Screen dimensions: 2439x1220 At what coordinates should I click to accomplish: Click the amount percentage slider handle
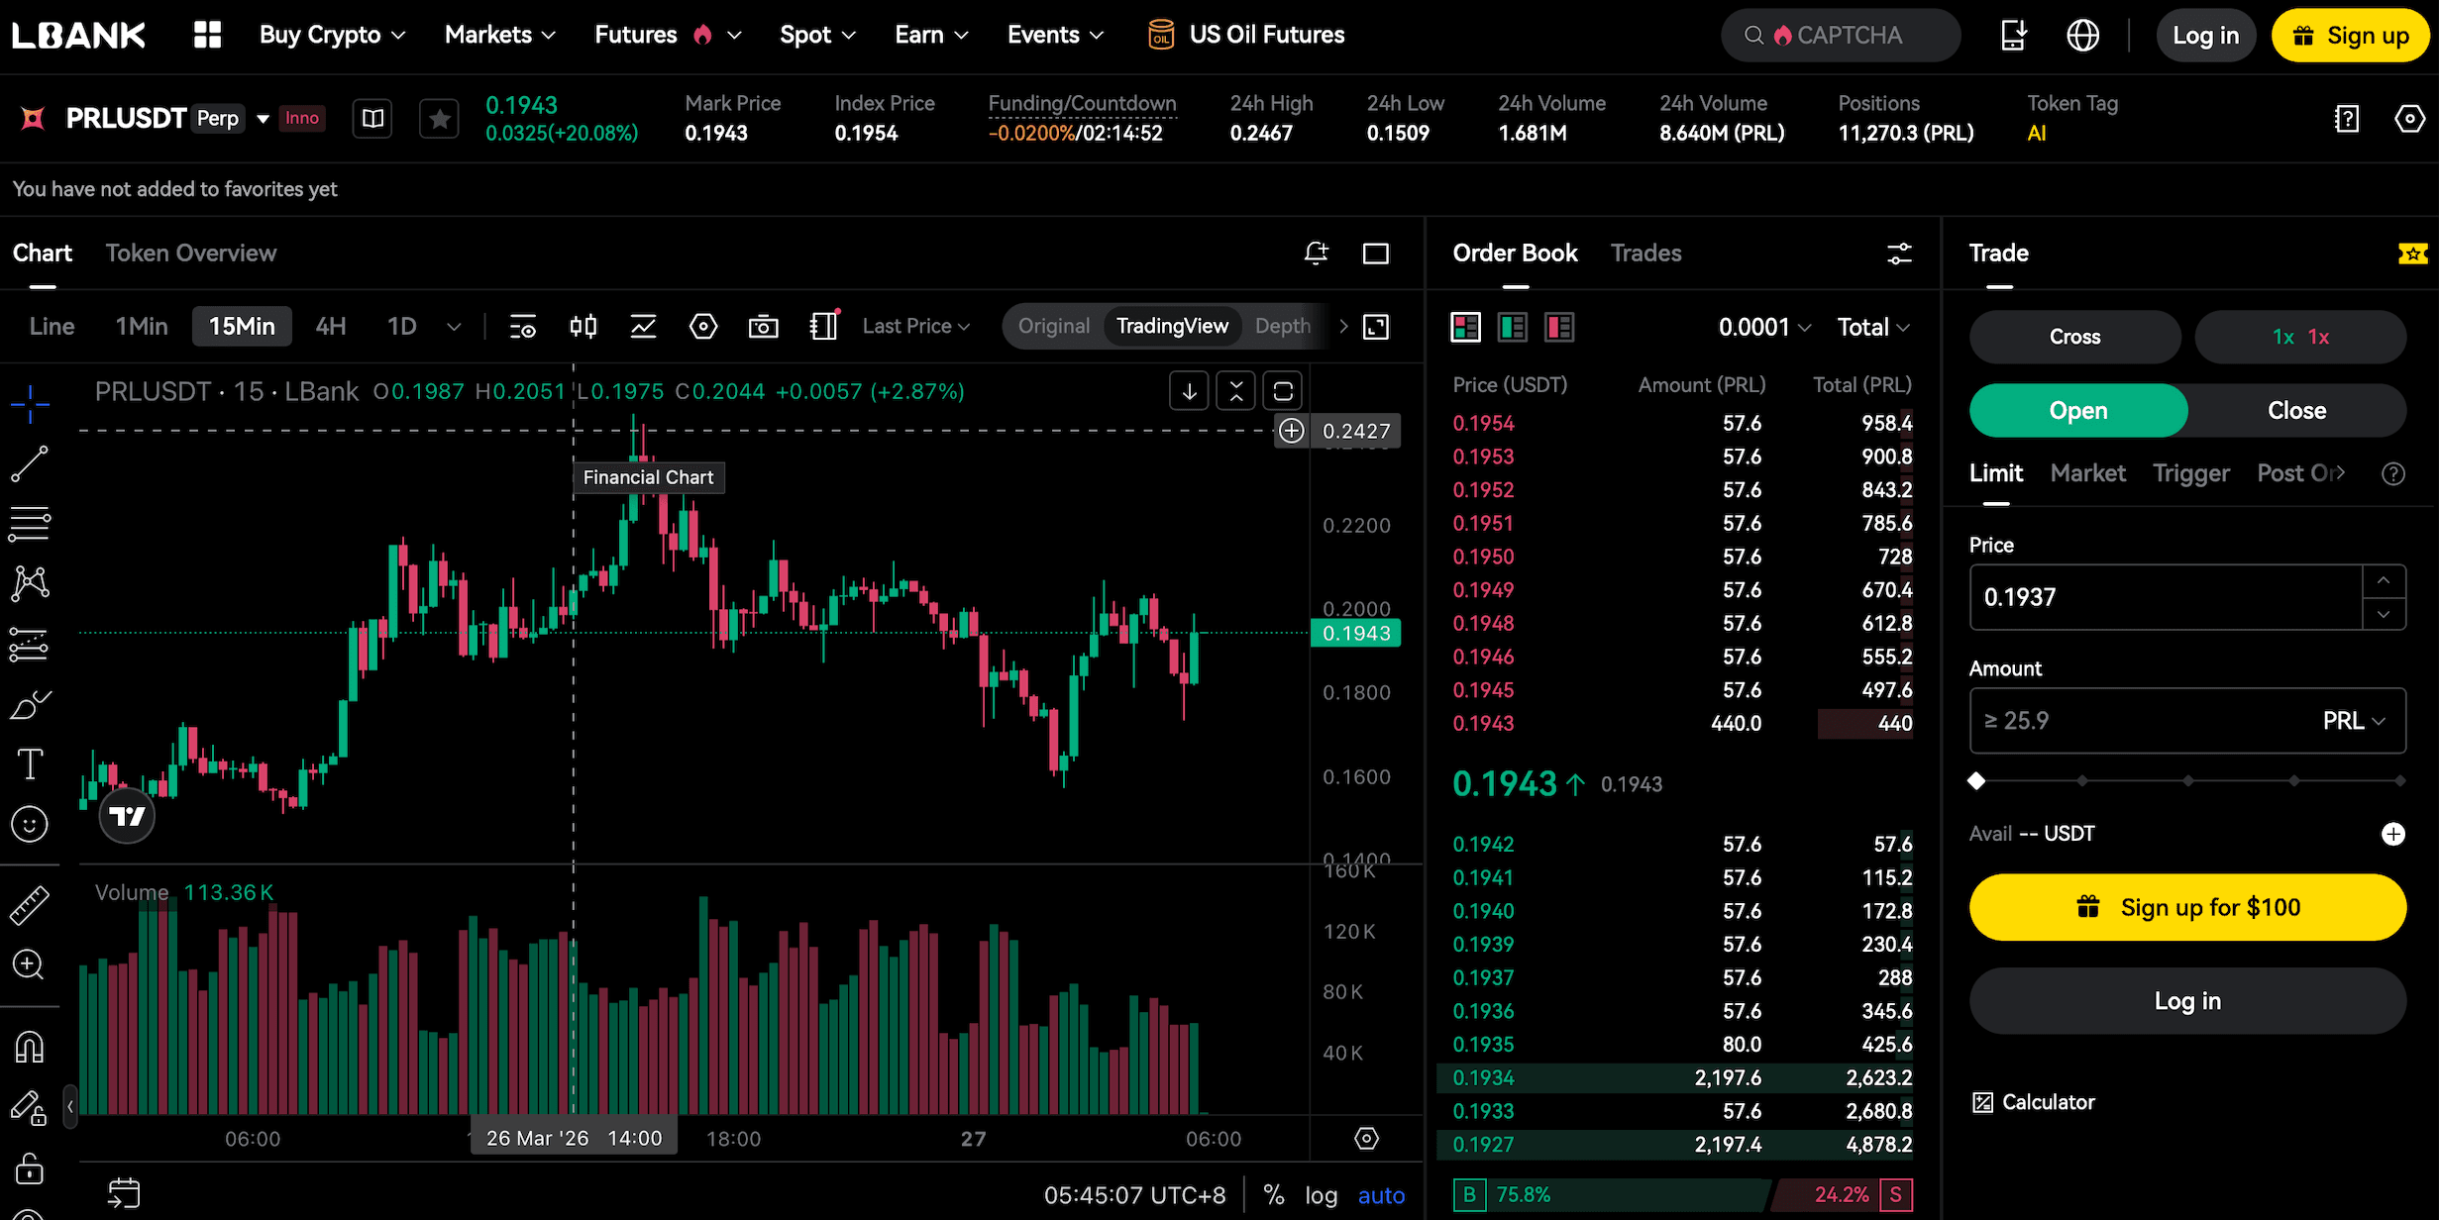(x=1976, y=780)
